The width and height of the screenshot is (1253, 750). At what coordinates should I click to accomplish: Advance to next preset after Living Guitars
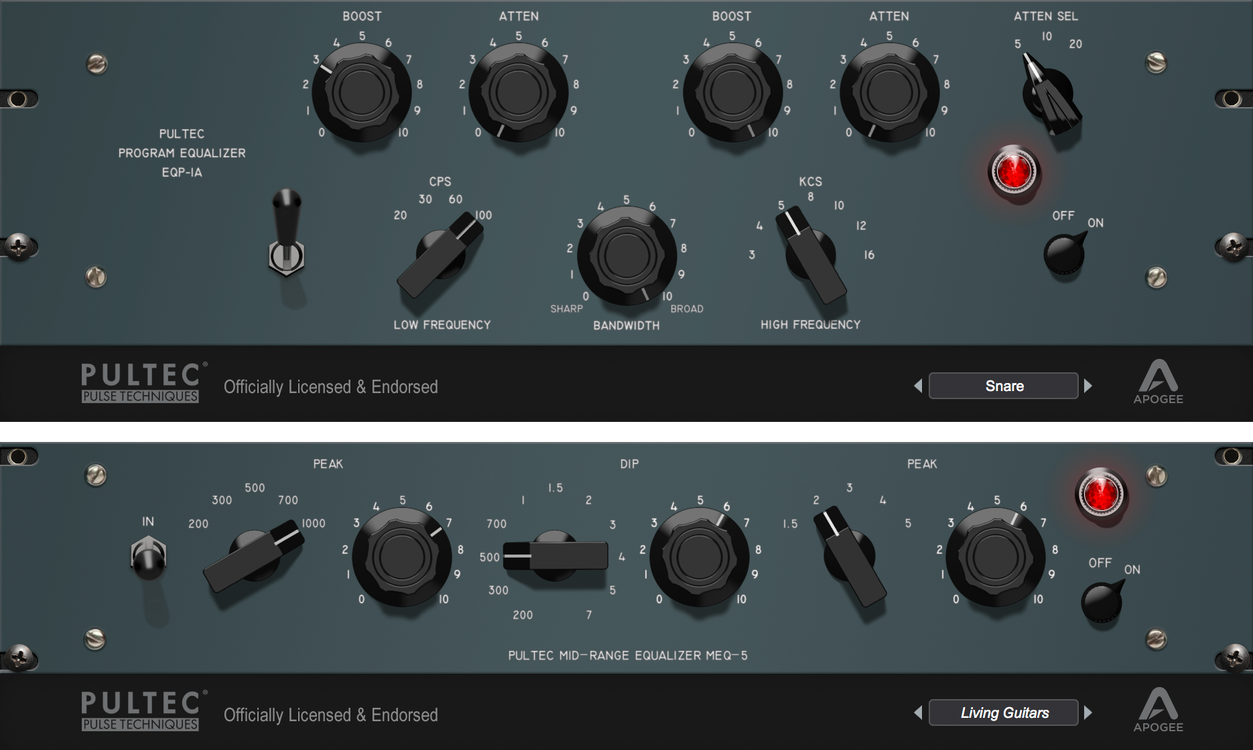pyautogui.click(x=1088, y=713)
